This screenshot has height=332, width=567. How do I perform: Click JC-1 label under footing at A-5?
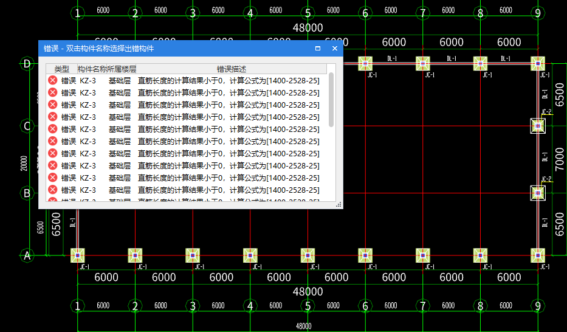point(315,266)
